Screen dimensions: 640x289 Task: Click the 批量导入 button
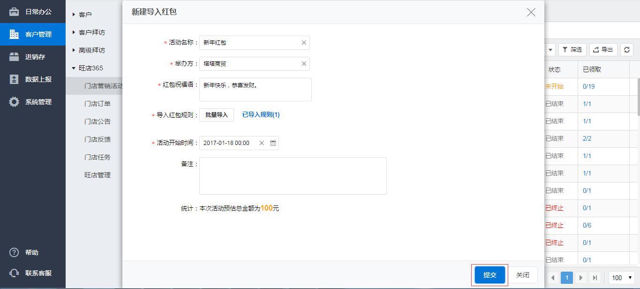coord(216,115)
